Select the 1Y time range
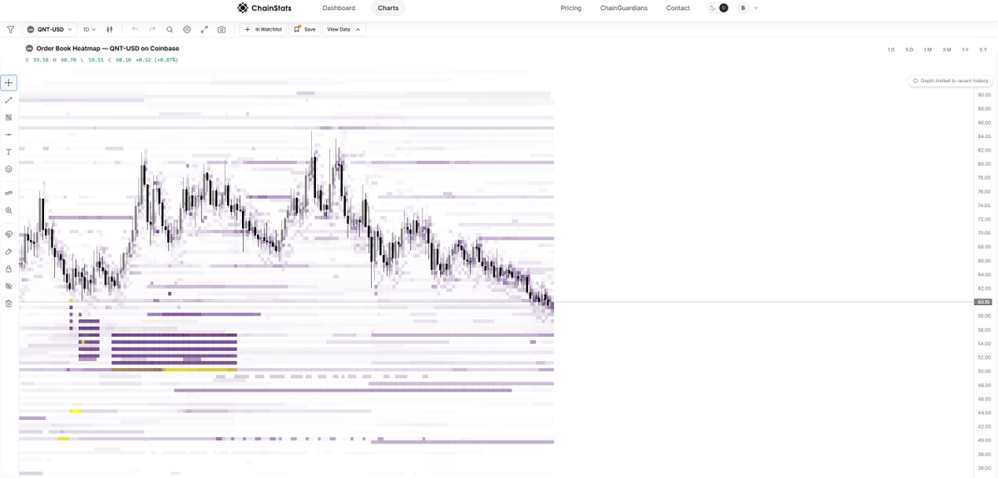998x478 pixels. point(965,50)
